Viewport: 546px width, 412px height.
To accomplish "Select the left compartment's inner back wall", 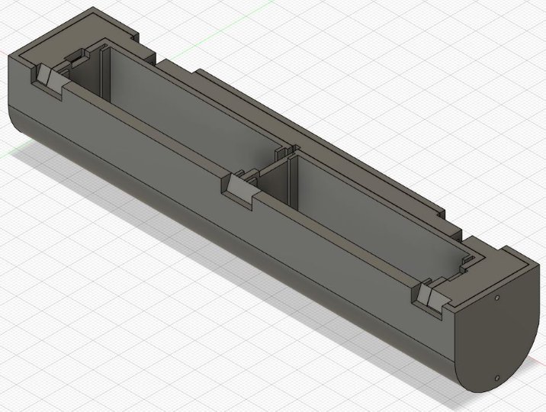I will pos(191,107).
